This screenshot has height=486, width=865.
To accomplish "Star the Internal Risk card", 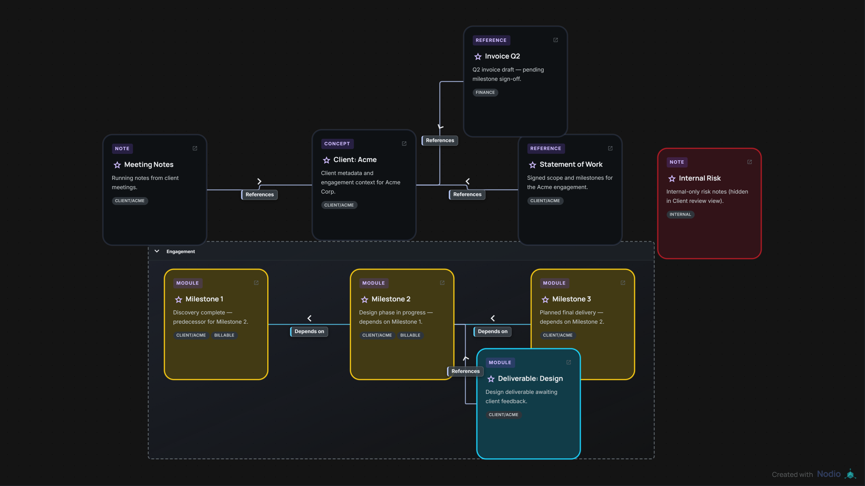I will click(x=672, y=179).
